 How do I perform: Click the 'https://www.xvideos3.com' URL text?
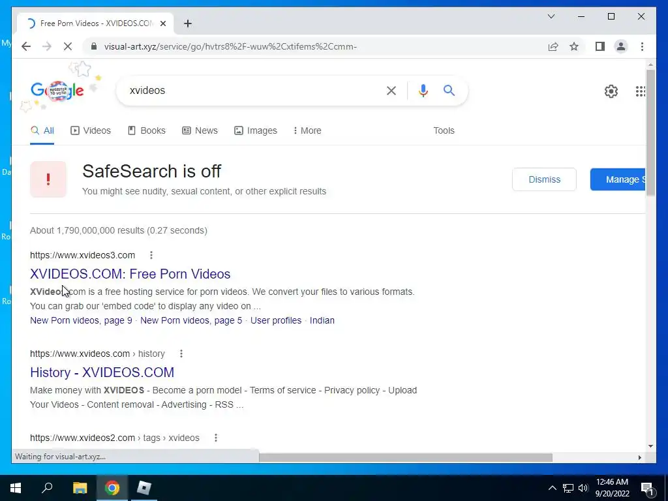[x=82, y=255]
